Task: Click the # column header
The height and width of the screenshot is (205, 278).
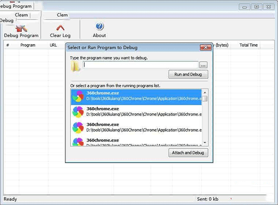Action: (7, 45)
